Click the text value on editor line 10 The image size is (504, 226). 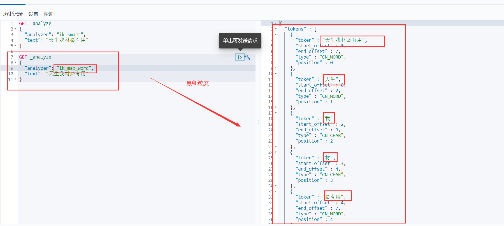(x=67, y=74)
